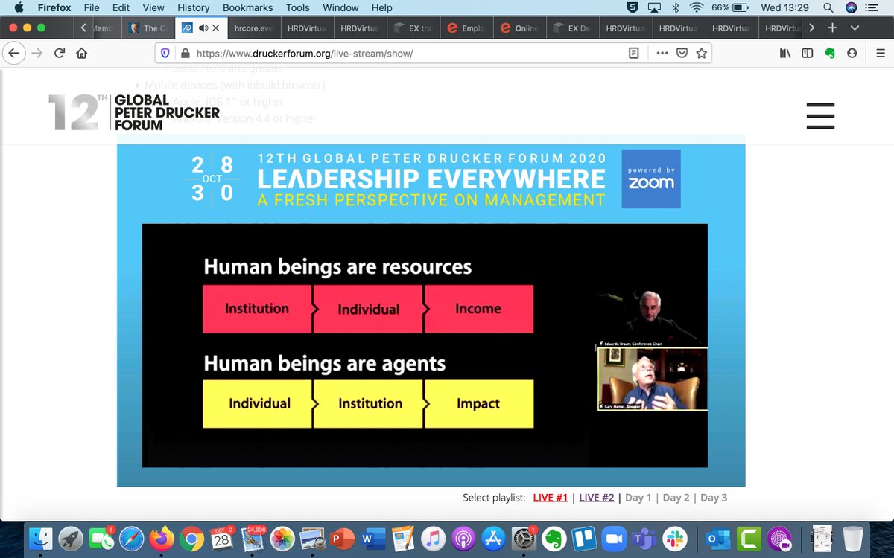Image resolution: width=894 pixels, height=558 pixels.
Task: Open the History menu
Action: (194, 7)
